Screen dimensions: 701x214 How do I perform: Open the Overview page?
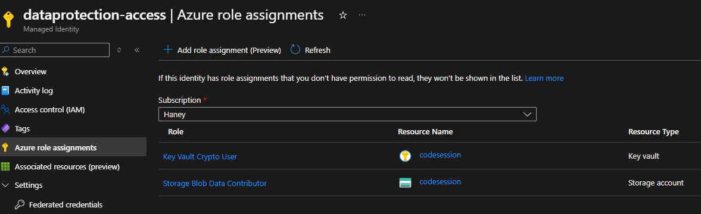(30, 72)
